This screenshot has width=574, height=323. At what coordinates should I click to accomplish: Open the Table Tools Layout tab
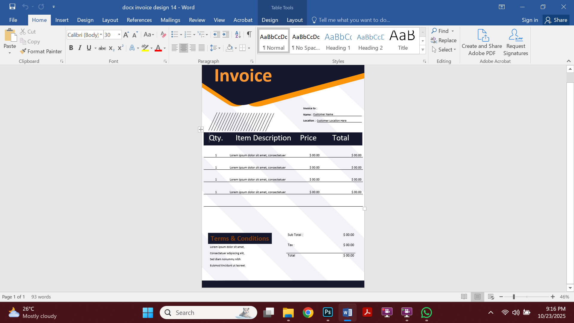point(294,20)
